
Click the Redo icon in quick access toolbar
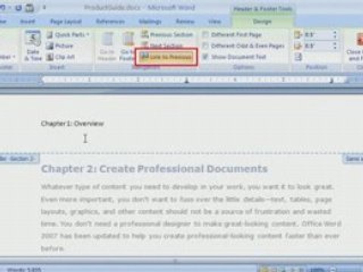pyautogui.click(x=18, y=8)
